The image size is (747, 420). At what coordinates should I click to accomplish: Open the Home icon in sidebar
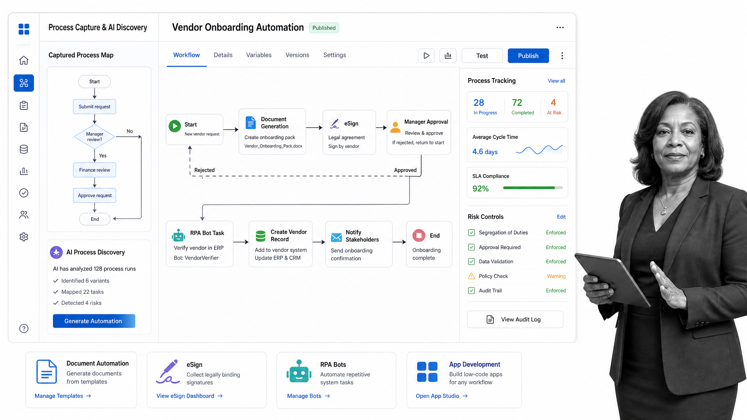24,60
